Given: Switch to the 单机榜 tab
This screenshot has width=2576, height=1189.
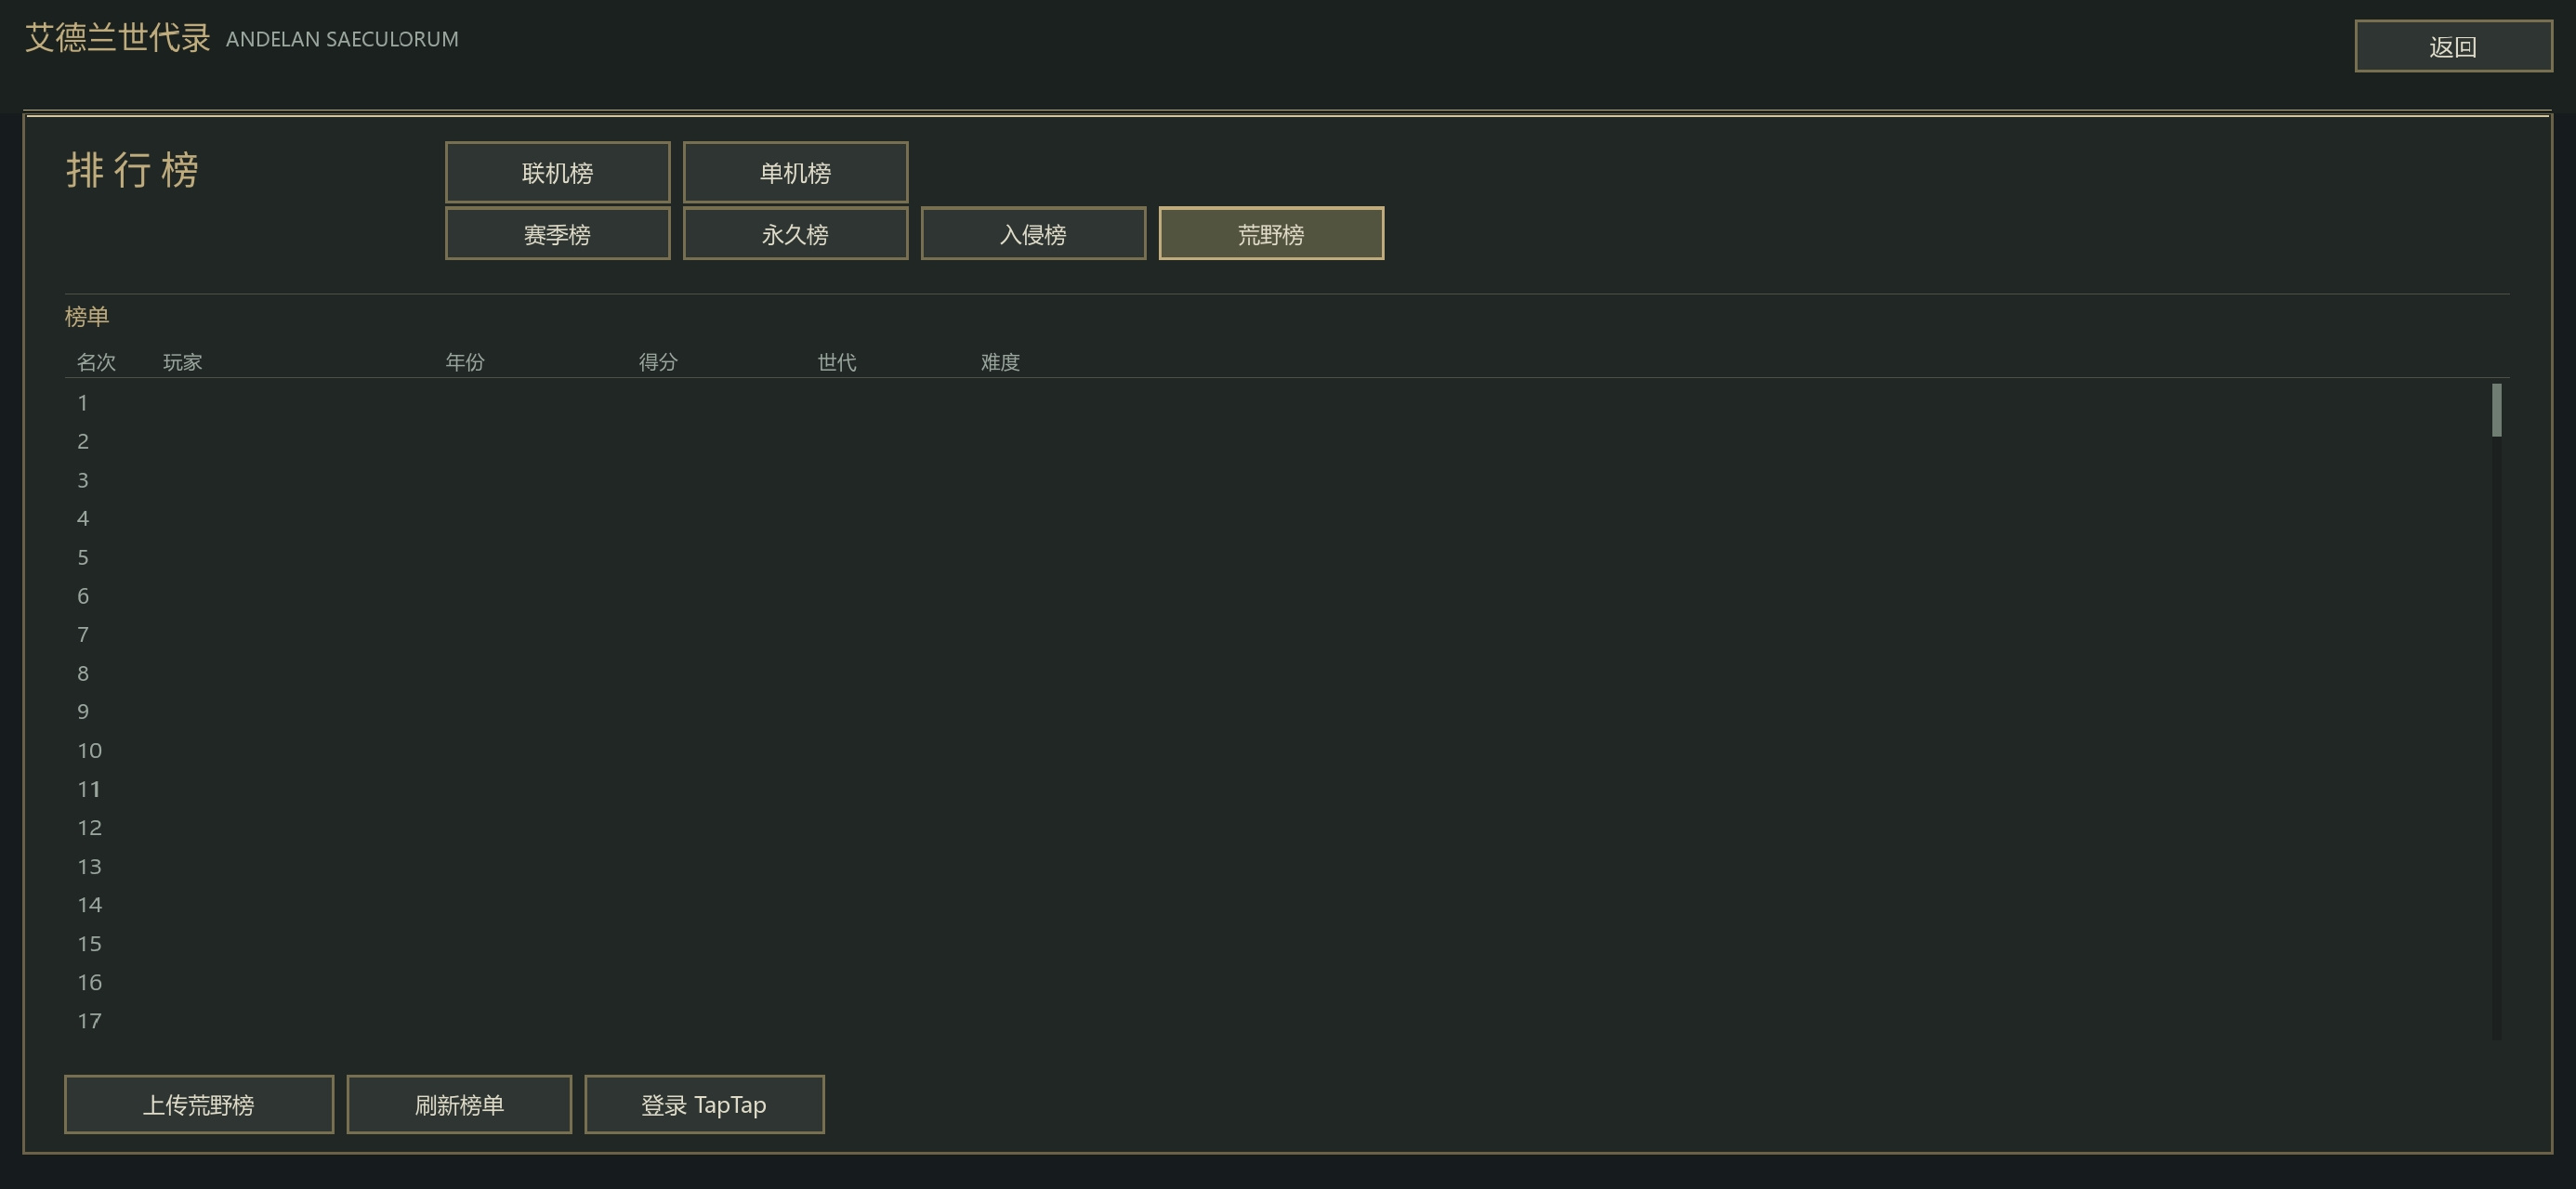Looking at the screenshot, I should coord(795,172).
